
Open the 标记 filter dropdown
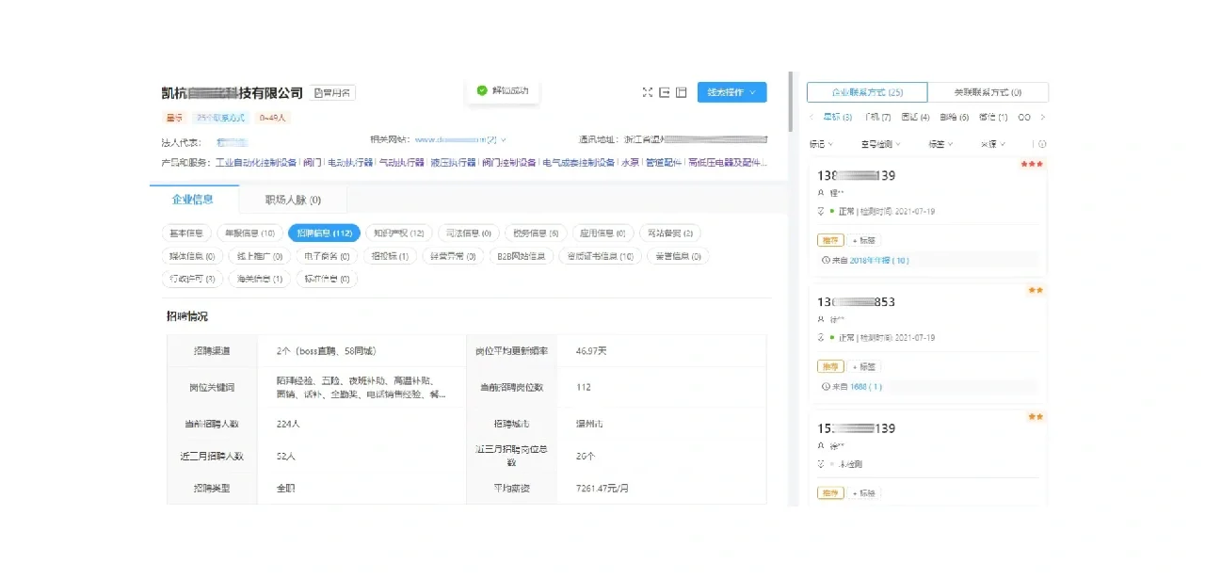tap(824, 144)
